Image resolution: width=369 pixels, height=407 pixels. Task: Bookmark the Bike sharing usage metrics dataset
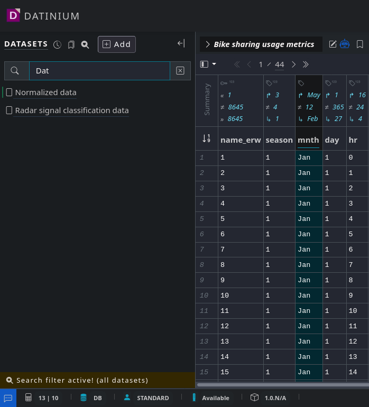coord(360,44)
